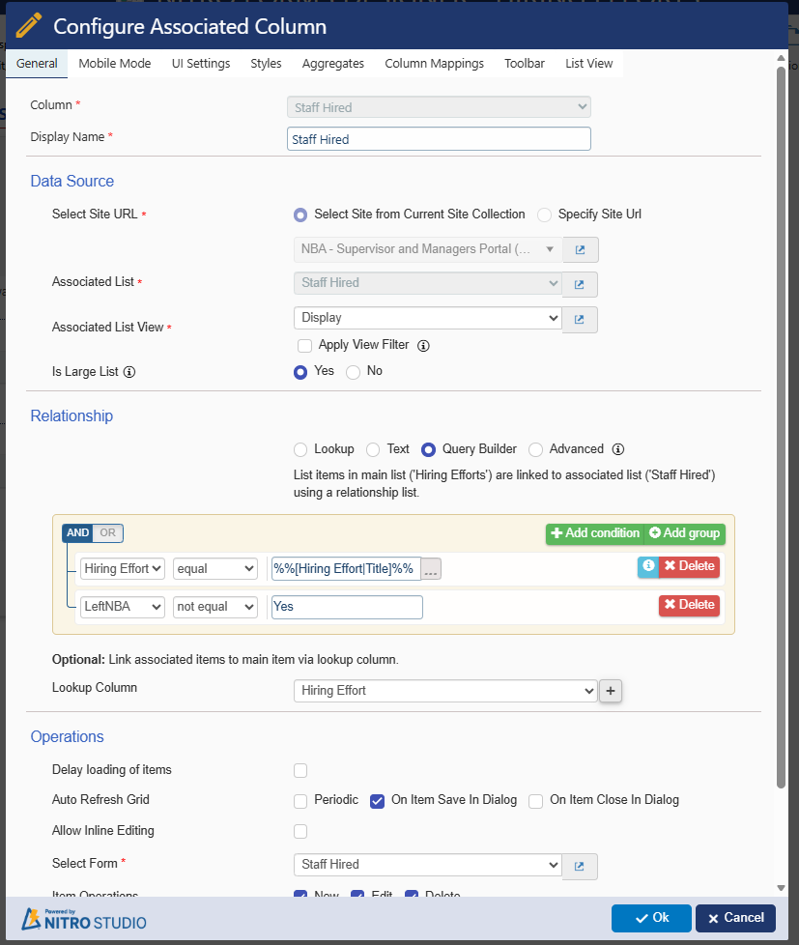Click into the Display Name input field
The height and width of the screenshot is (945, 799).
click(x=439, y=139)
